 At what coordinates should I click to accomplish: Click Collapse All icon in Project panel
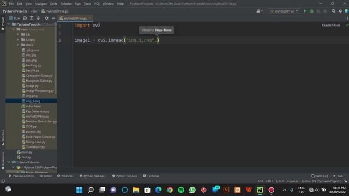coord(38,18)
